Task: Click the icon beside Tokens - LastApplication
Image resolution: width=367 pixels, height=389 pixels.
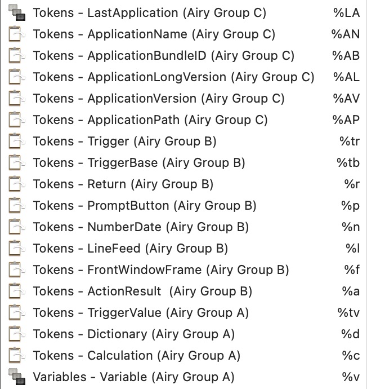Action: tap(15, 13)
